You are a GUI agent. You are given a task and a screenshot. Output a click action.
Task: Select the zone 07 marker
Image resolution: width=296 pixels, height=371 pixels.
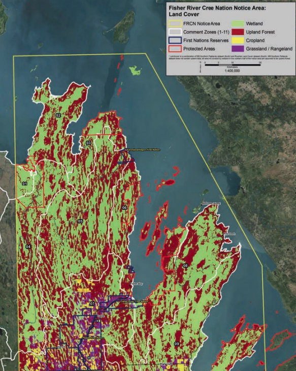pos(92,303)
